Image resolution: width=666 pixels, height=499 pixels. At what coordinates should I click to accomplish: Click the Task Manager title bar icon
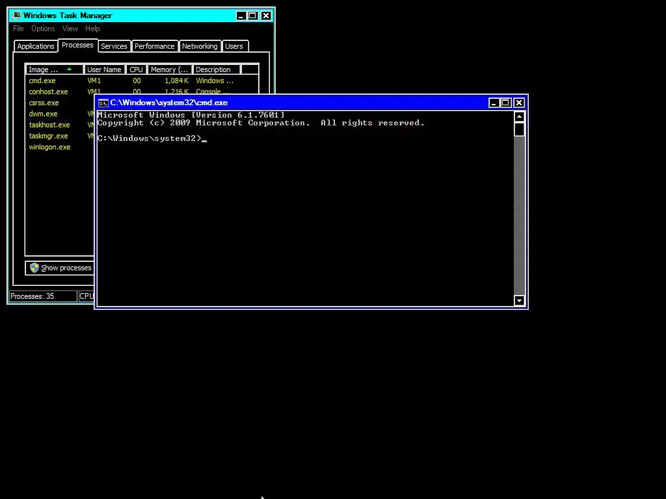click(16, 16)
